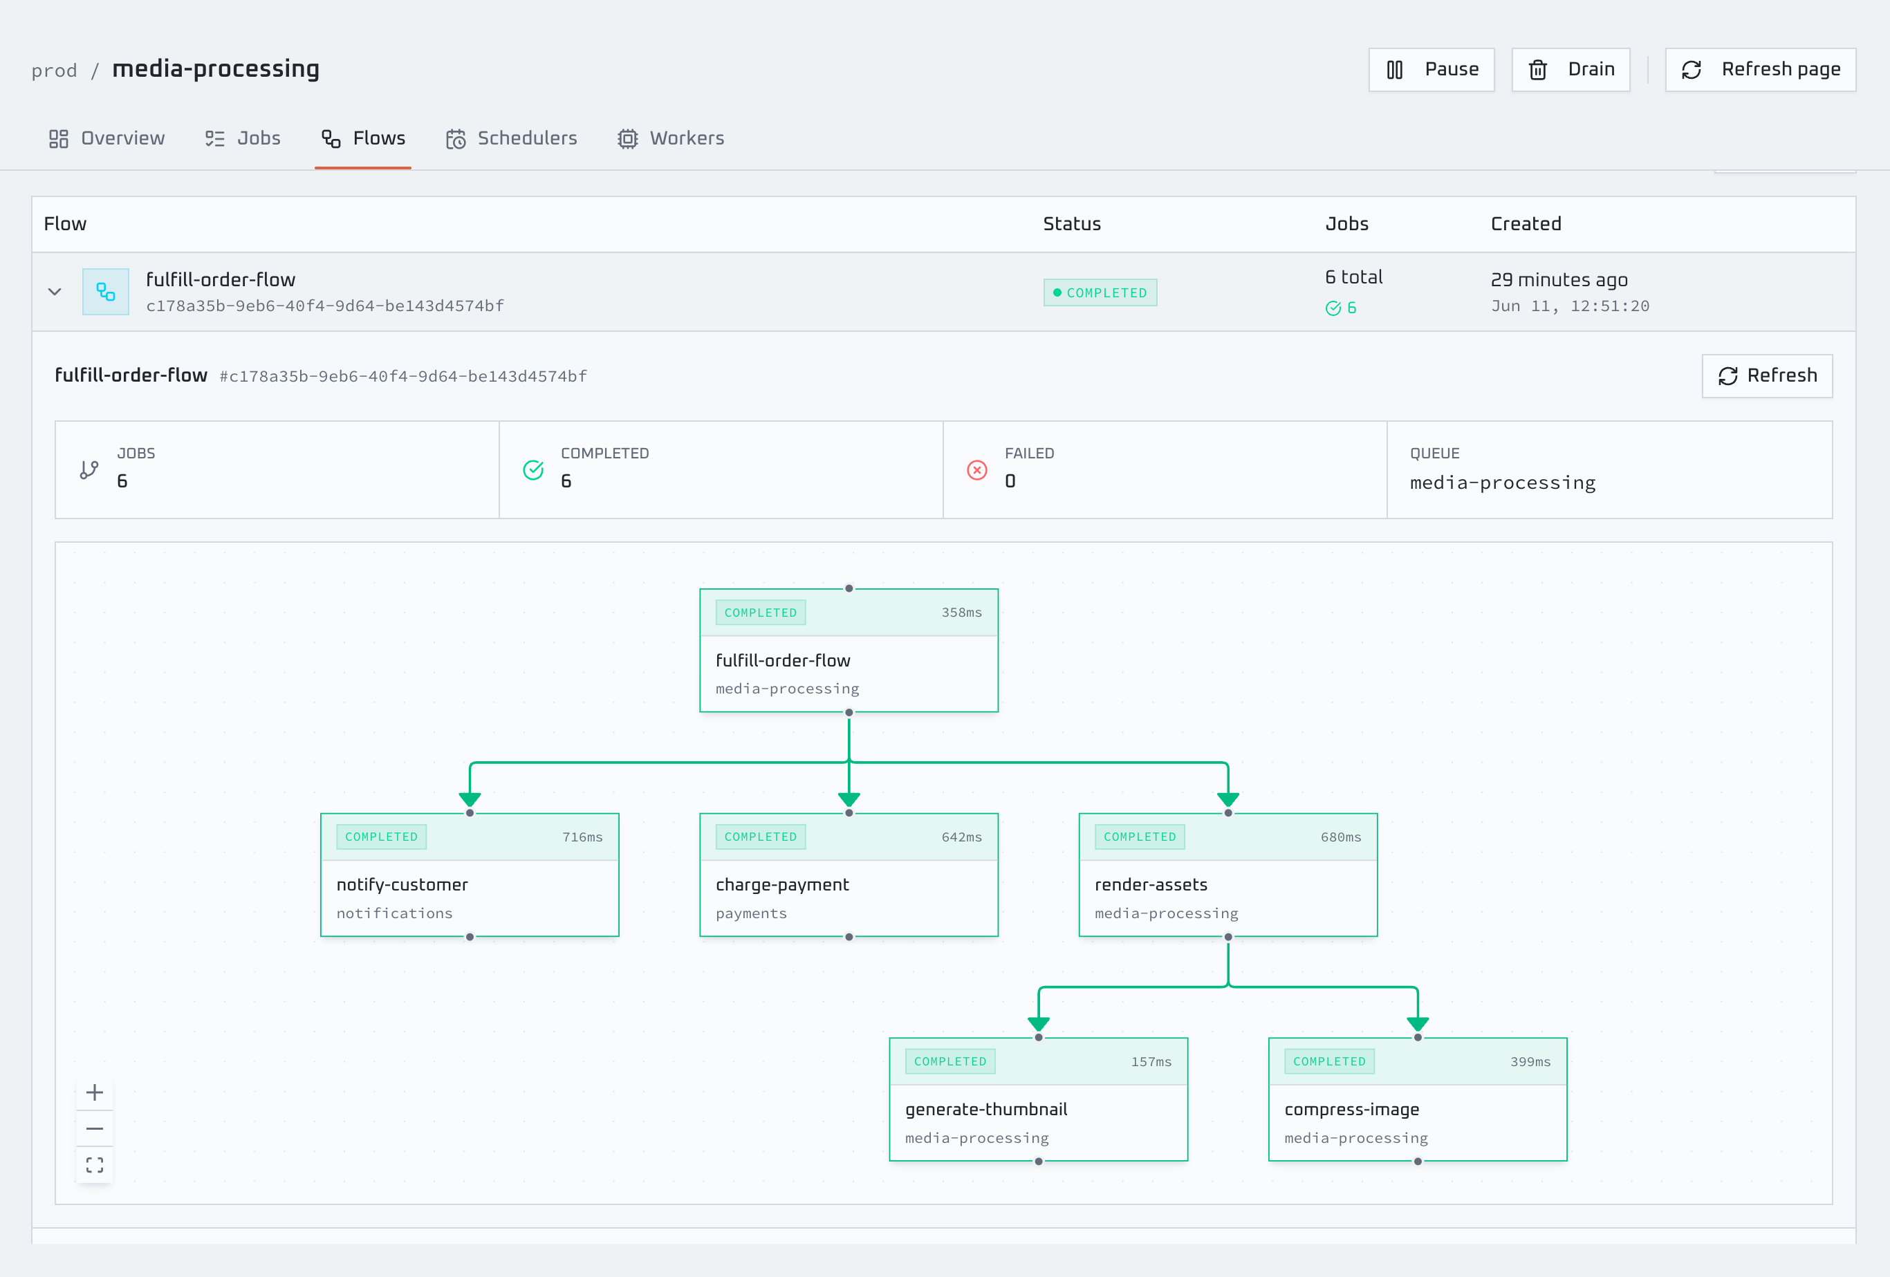This screenshot has height=1277, width=1890.
Task: Click the Jobs column header
Action: click(x=1346, y=223)
